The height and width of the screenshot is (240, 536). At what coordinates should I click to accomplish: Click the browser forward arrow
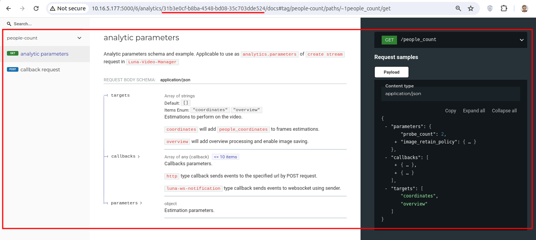click(22, 8)
